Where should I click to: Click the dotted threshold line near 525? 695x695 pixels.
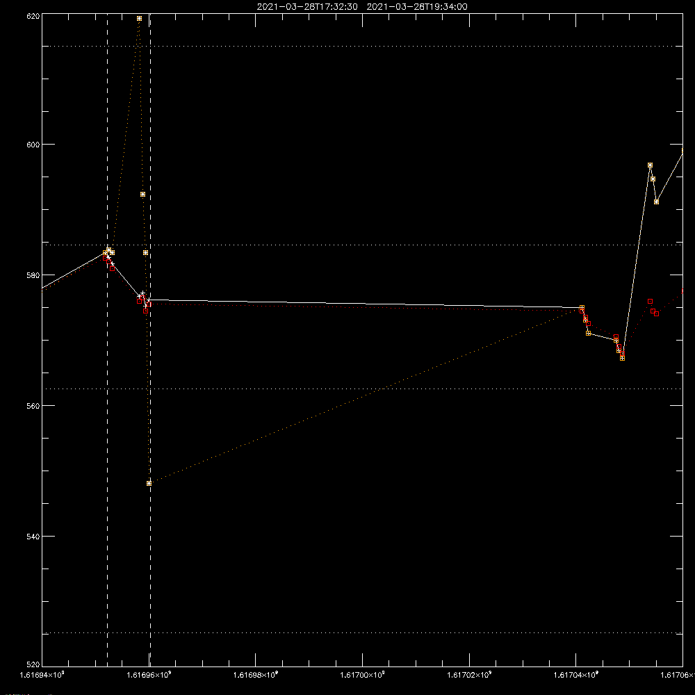click(363, 633)
